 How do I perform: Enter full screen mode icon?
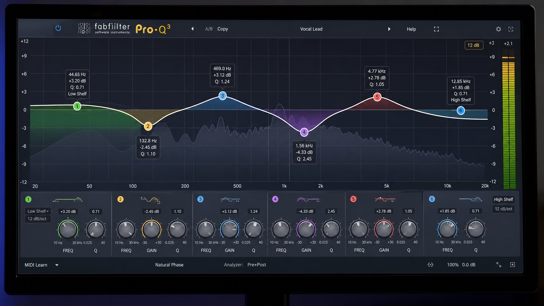436,29
